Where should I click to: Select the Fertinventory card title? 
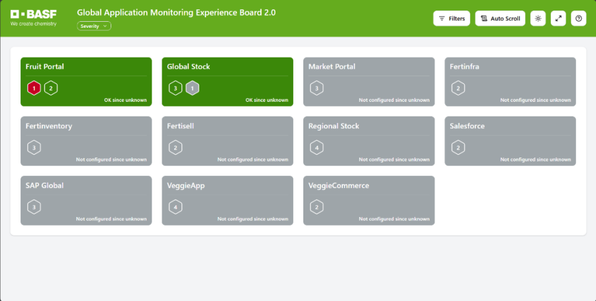[x=48, y=126]
